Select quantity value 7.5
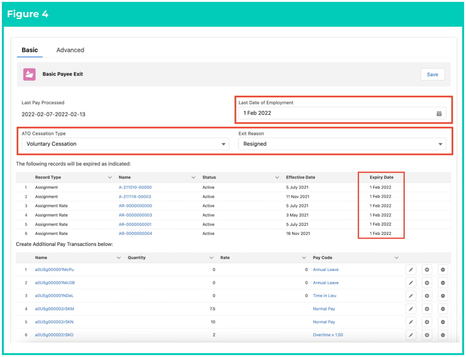Screen dimensions: 466x357 click(x=212, y=309)
